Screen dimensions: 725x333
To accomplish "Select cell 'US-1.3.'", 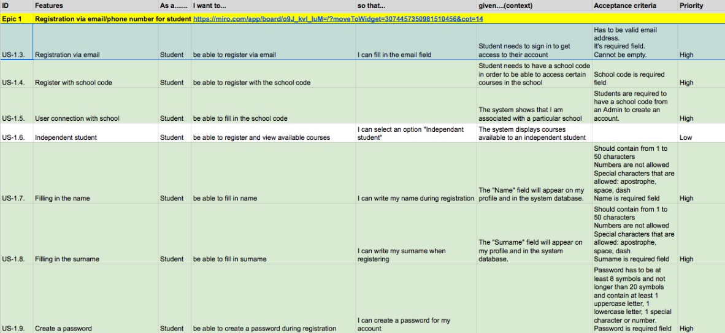I will 17,42.
